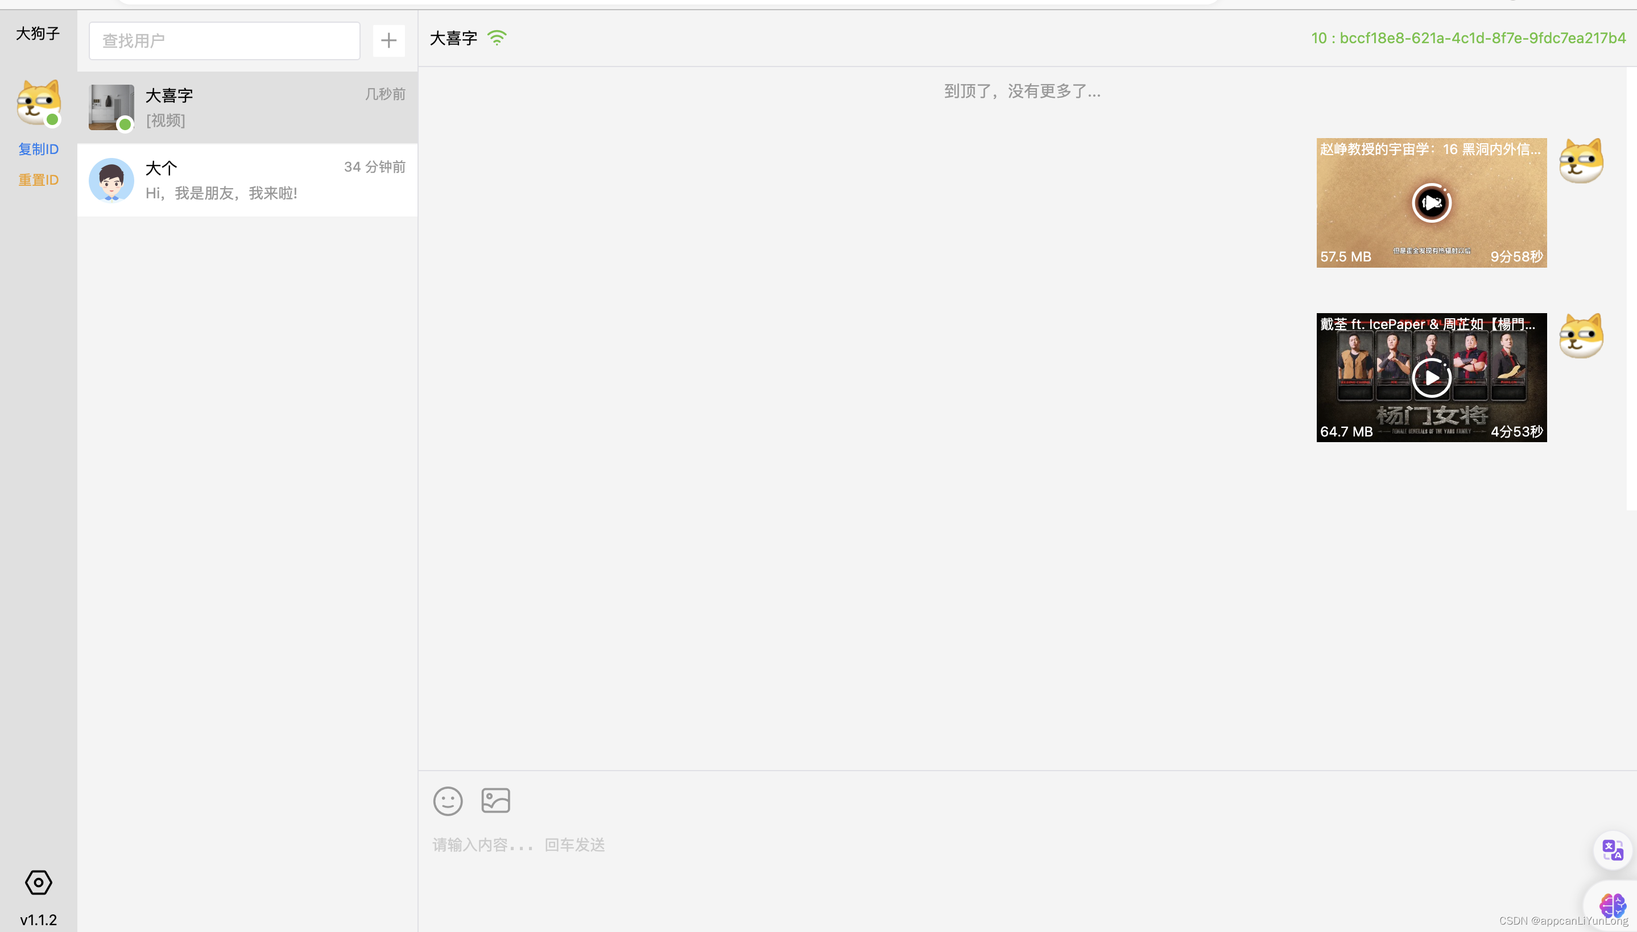
Task: Click the green wifi connection icon
Action: [x=497, y=38]
